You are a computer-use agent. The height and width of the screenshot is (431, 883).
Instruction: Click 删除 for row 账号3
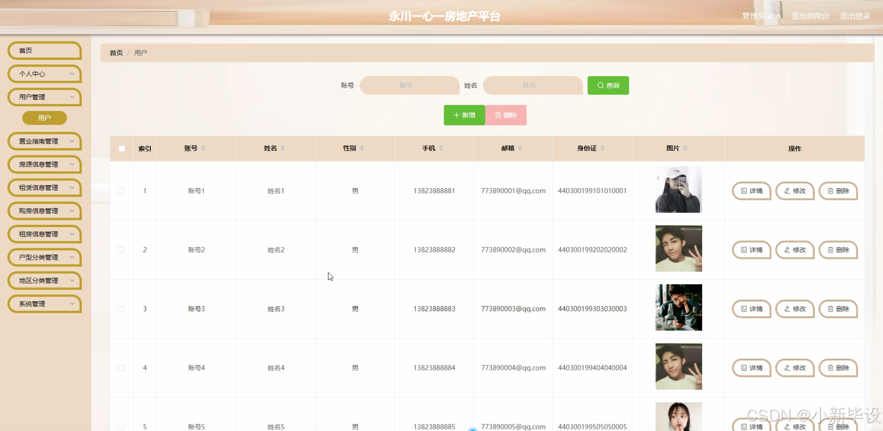coord(838,309)
